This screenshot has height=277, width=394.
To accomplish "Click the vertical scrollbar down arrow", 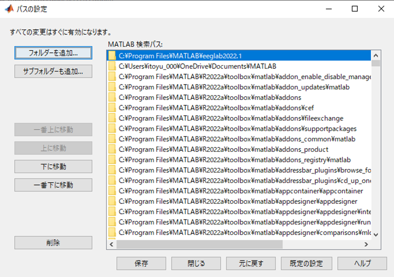I will 376,235.
